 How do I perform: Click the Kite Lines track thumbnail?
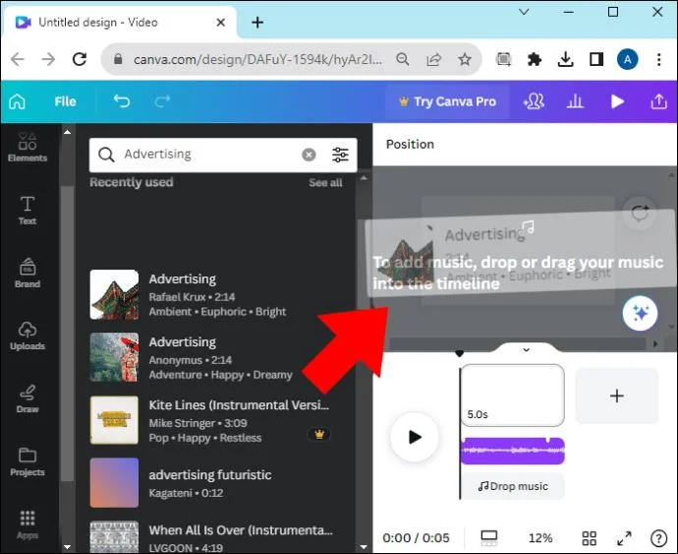[x=114, y=420]
